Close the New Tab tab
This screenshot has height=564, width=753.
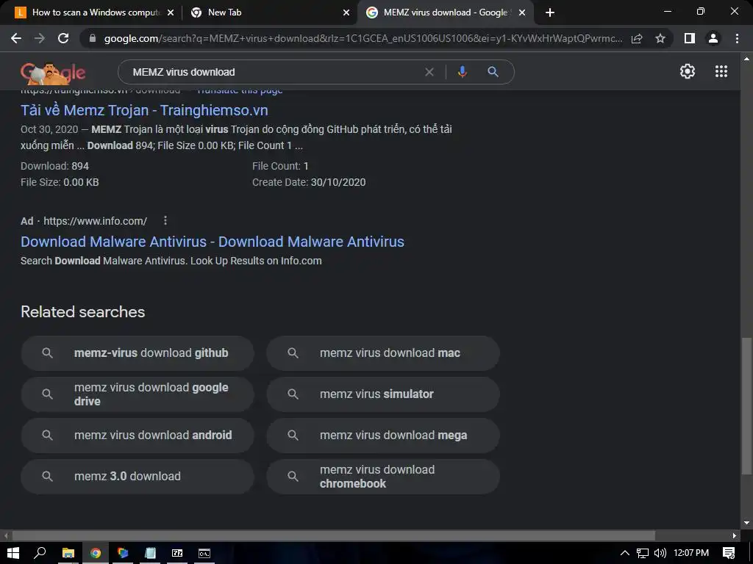point(346,12)
